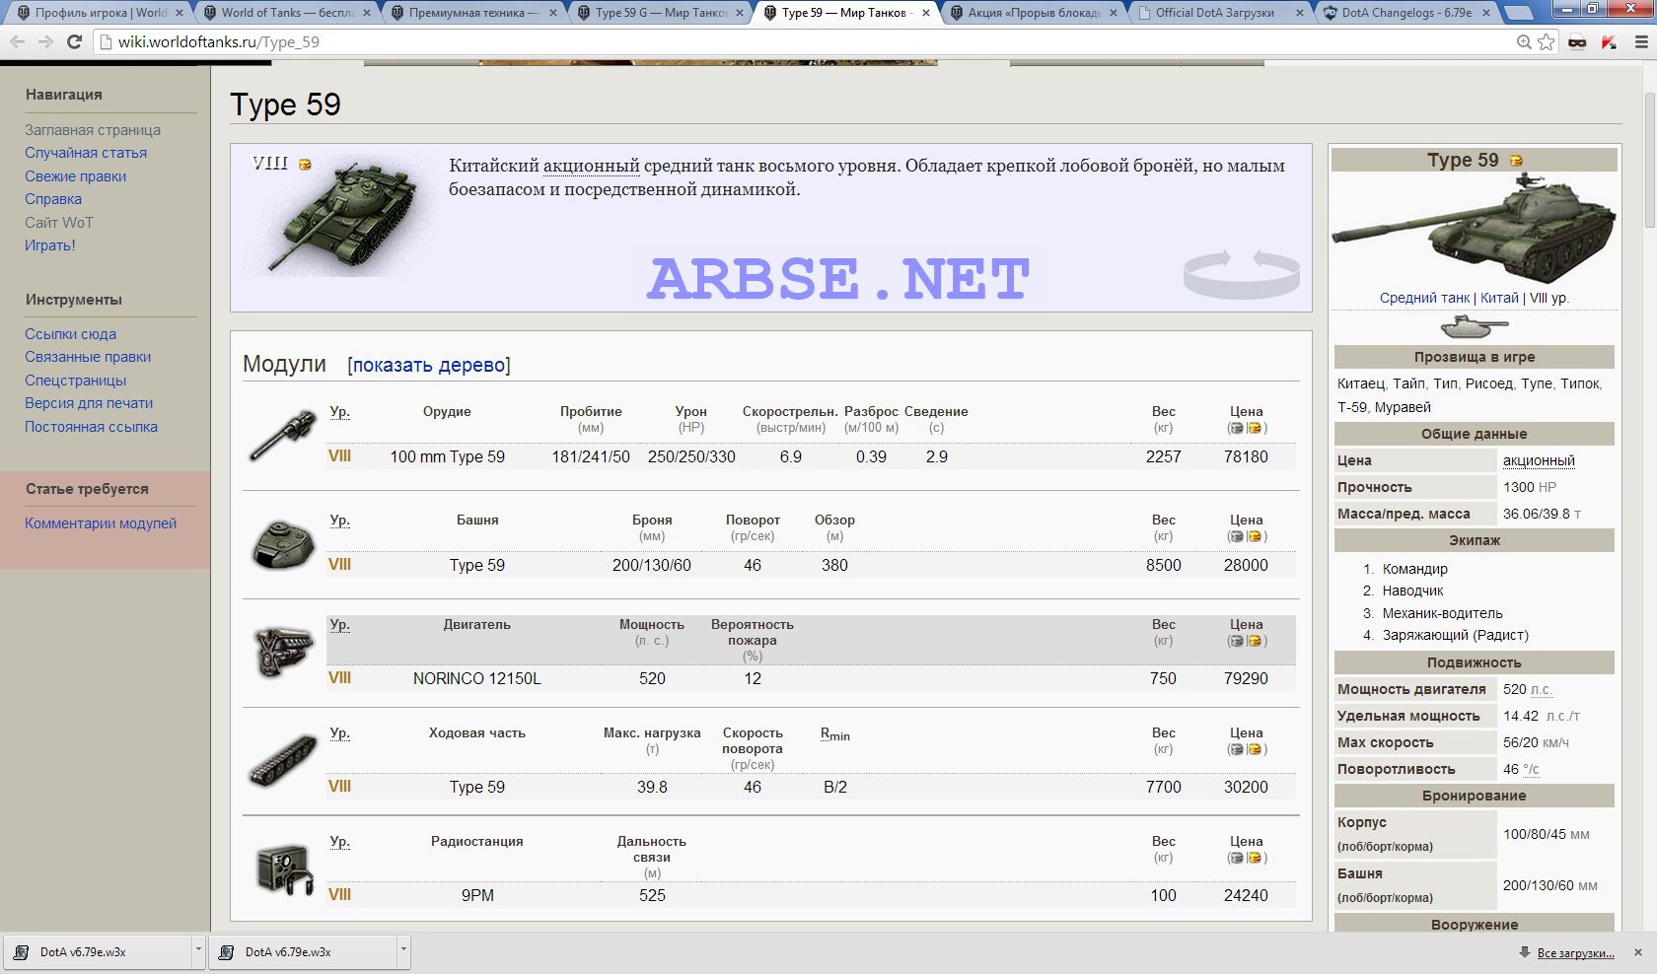Open Комментарии модулей link
This screenshot has height=974, width=1657.
point(101,523)
